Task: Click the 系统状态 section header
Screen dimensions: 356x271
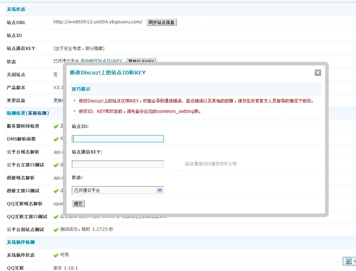Action: tap(16, 9)
